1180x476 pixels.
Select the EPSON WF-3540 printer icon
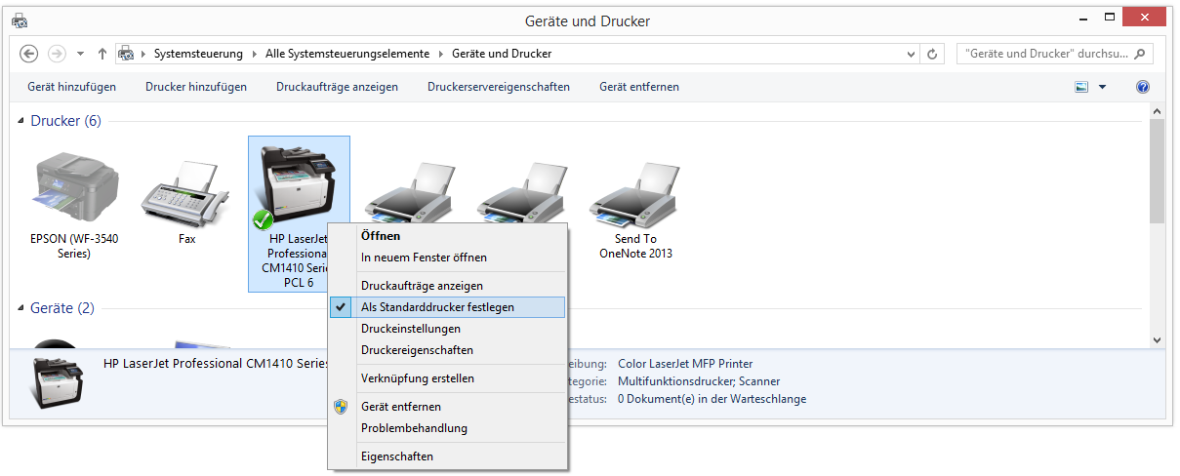[74, 189]
